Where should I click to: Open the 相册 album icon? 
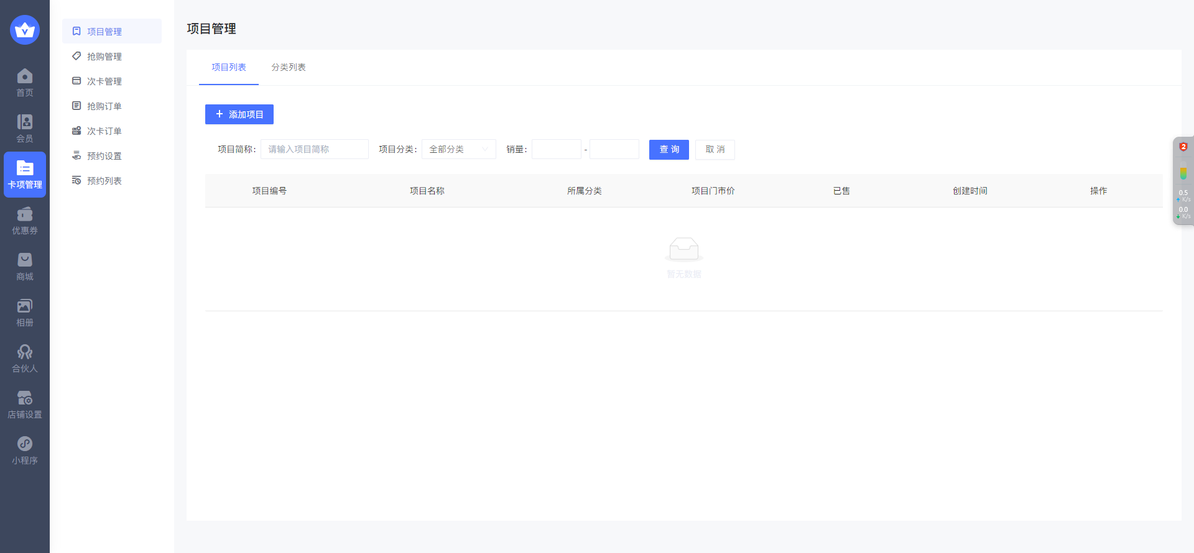tap(25, 307)
